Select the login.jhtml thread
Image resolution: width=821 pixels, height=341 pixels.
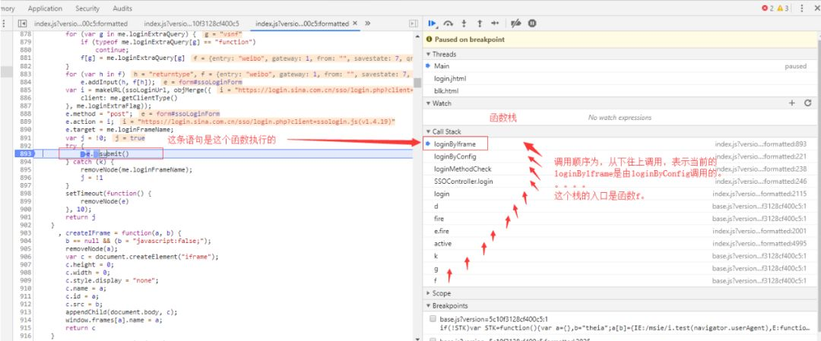621,78
